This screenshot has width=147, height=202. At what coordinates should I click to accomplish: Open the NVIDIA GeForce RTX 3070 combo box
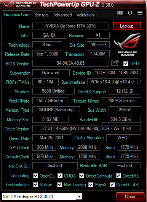(x=42, y=197)
